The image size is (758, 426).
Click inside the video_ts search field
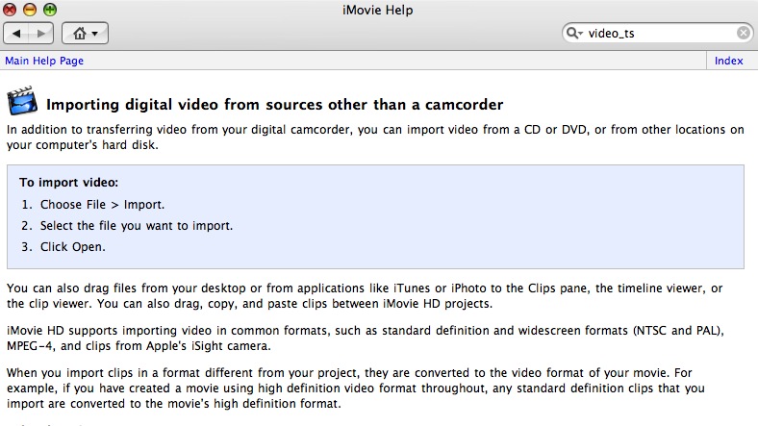click(x=660, y=33)
